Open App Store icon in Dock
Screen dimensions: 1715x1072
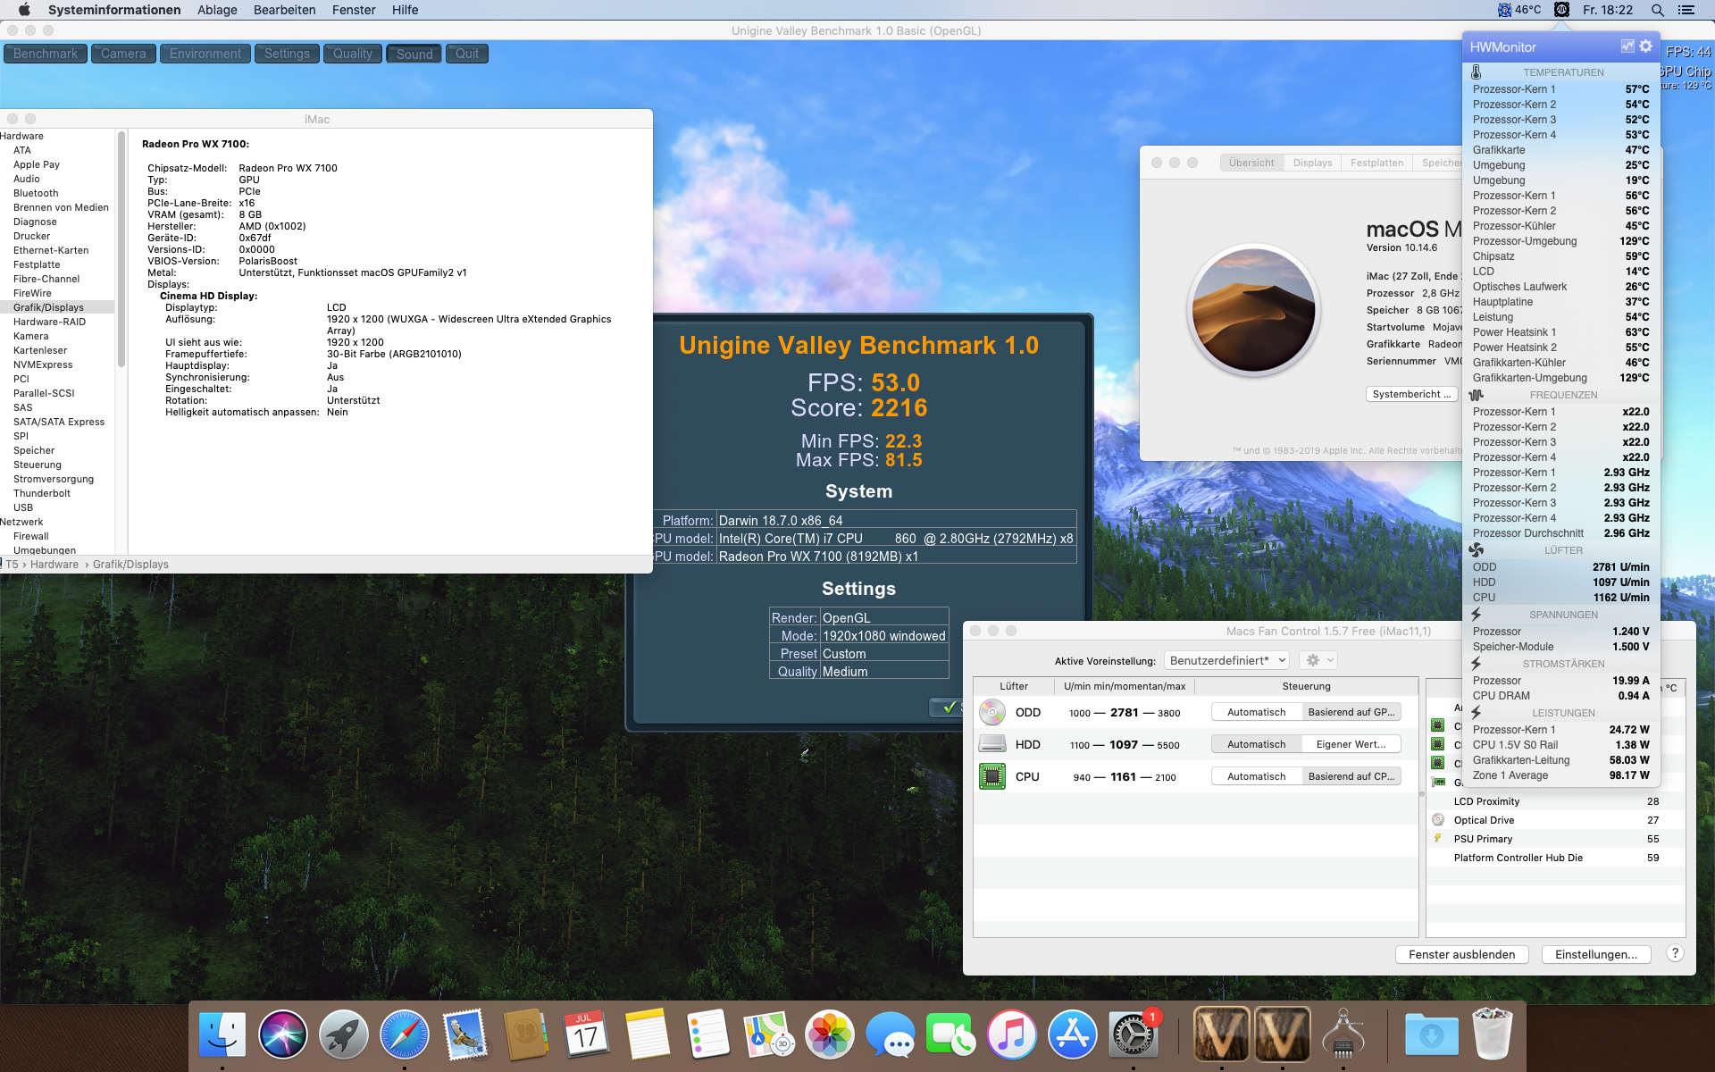click(1072, 1034)
